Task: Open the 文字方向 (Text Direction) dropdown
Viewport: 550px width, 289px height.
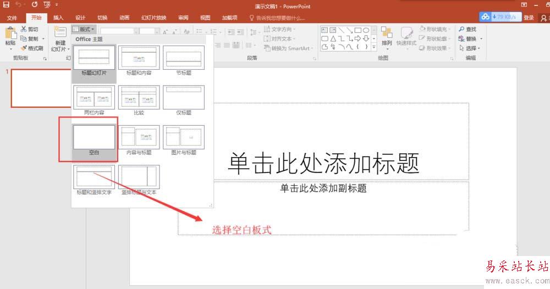Action: (279, 30)
